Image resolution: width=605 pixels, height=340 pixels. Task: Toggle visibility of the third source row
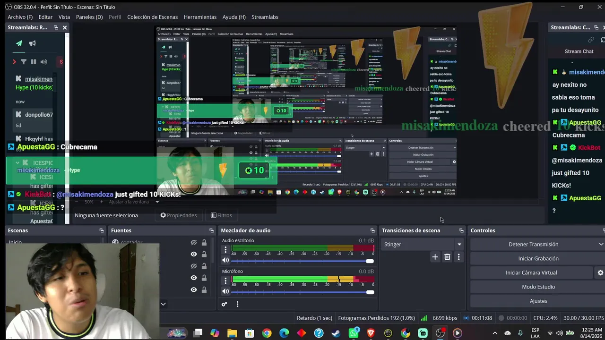click(193, 266)
